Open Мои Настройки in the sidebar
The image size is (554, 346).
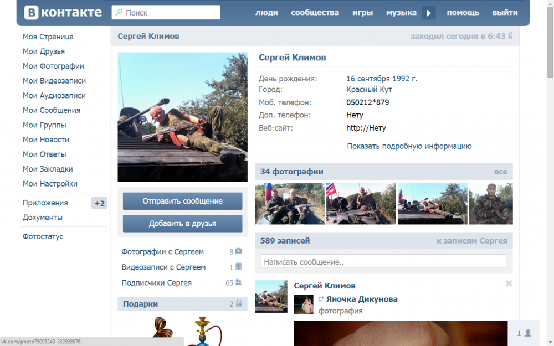pyautogui.click(x=50, y=184)
